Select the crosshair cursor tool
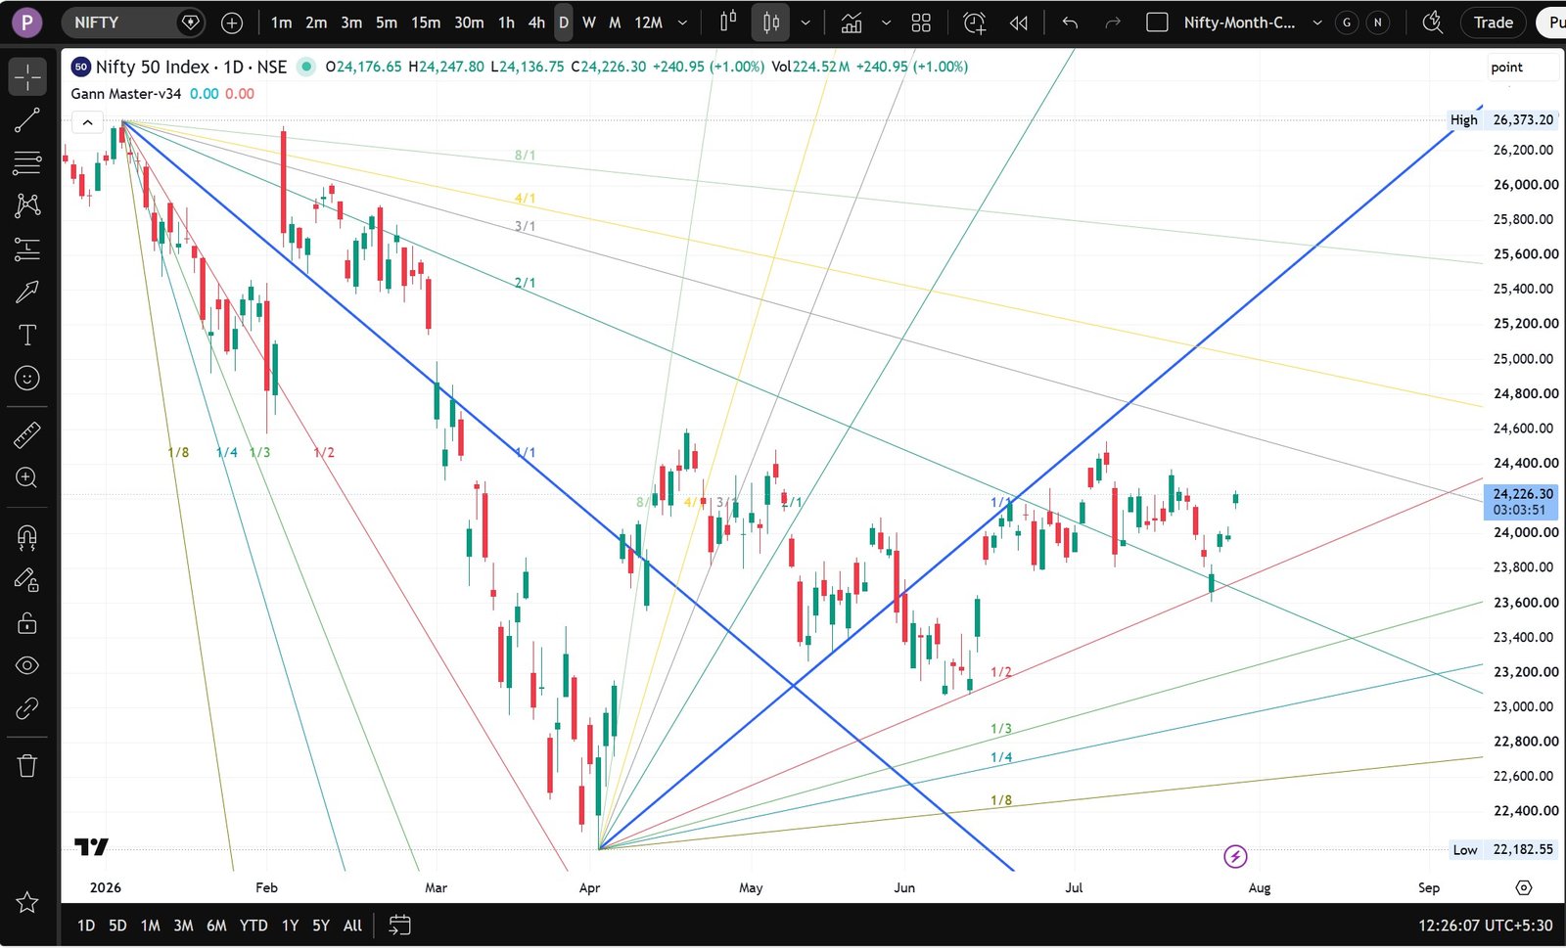 click(x=27, y=76)
